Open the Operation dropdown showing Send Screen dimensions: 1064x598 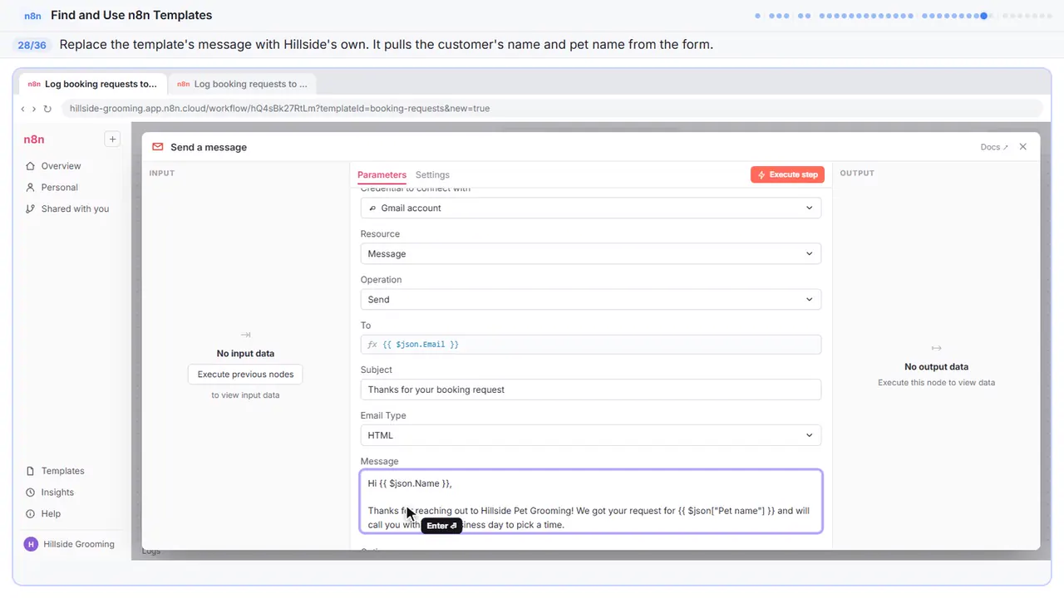591,300
